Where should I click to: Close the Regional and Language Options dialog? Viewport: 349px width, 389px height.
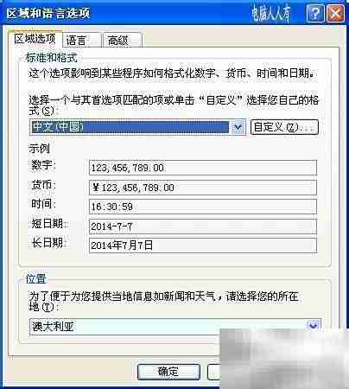click(335, 13)
